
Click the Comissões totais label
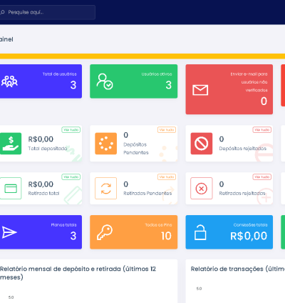251,225
